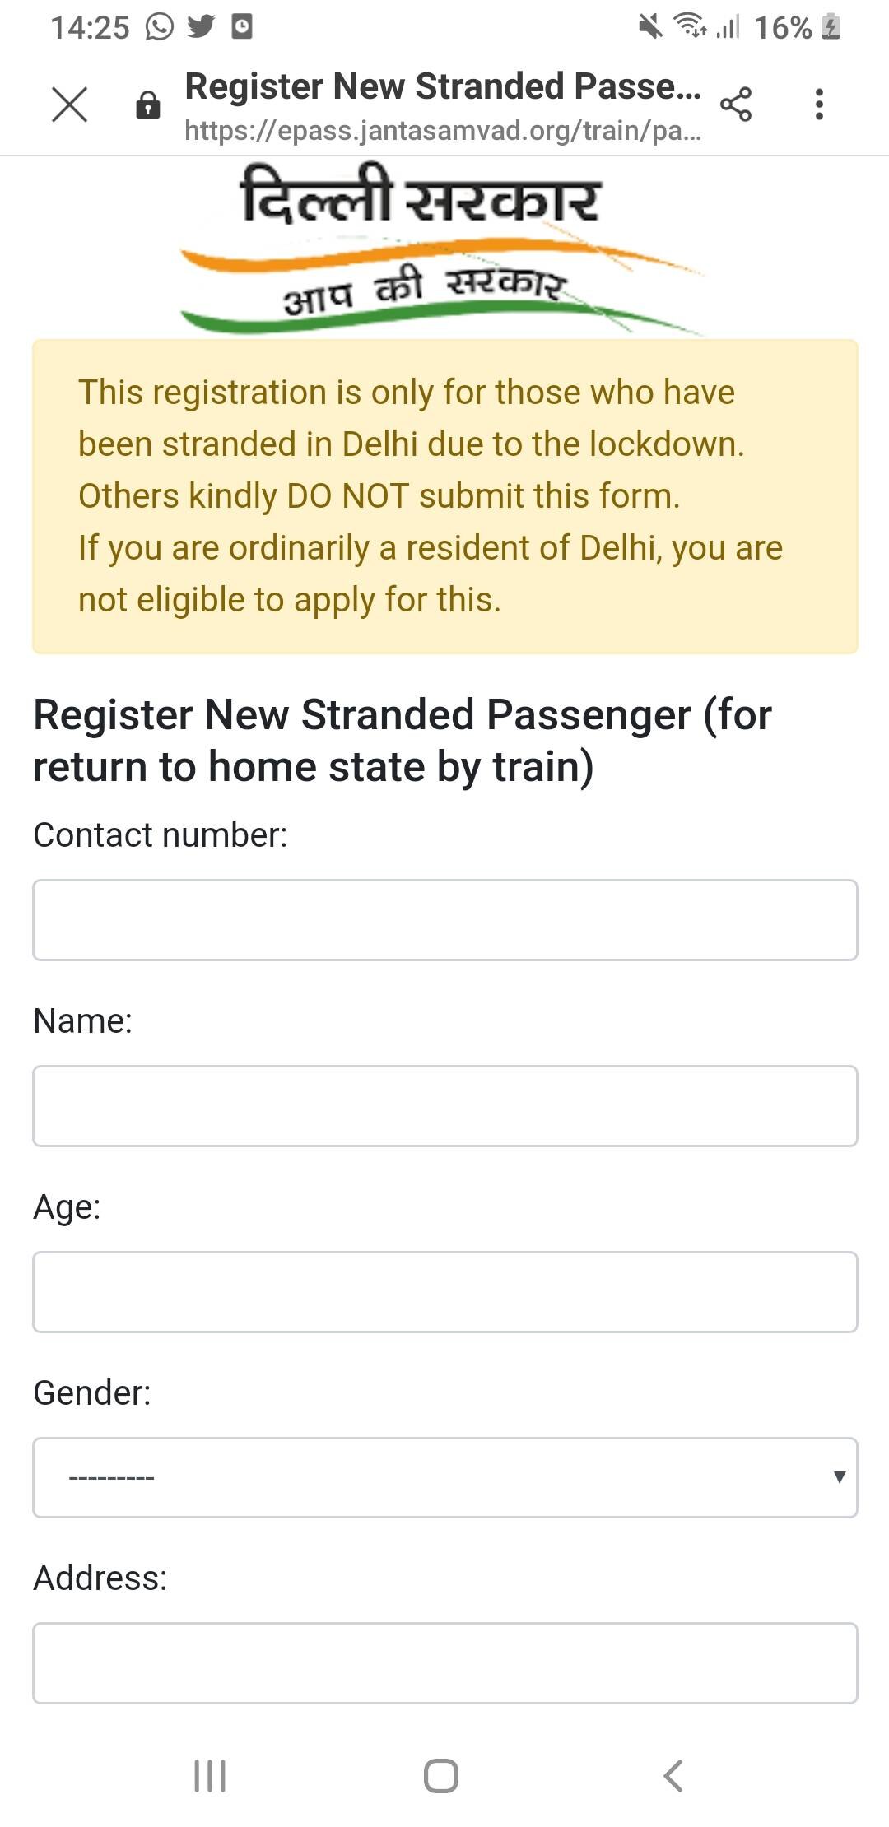Tap the muted sound status icon

(x=650, y=27)
